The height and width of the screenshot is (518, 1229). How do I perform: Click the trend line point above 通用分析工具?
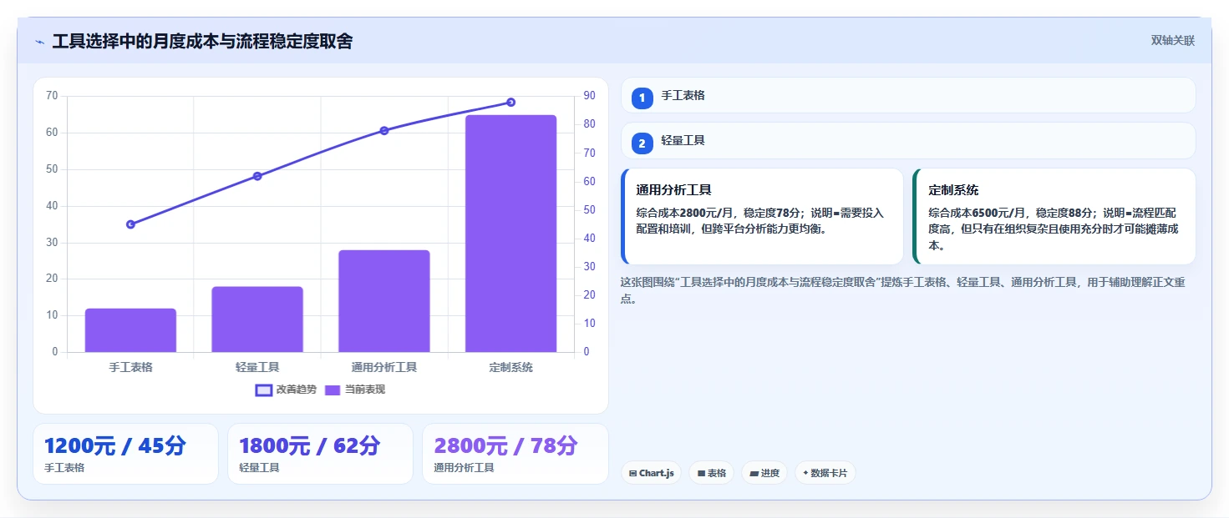click(384, 130)
